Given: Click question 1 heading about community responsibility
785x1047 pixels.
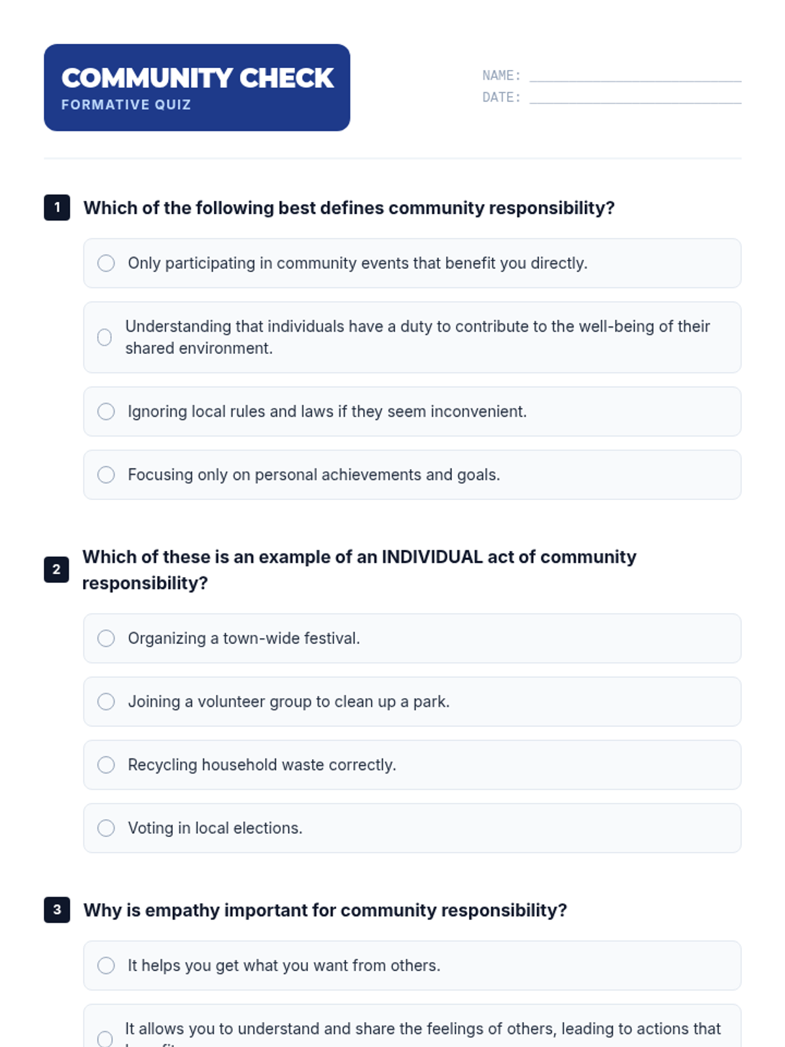Looking at the screenshot, I should (349, 208).
